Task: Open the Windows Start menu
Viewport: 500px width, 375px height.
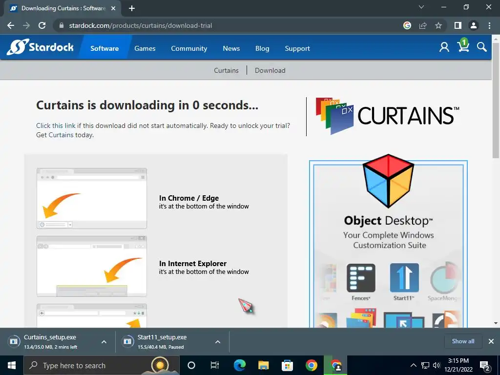Action: (x=12, y=365)
